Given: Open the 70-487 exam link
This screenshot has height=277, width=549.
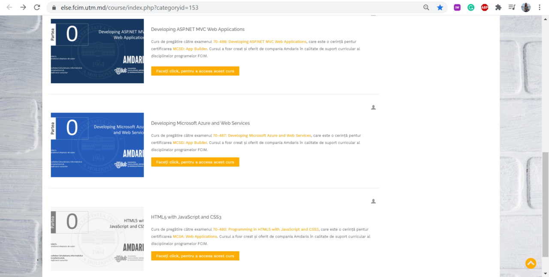Looking at the screenshot, I should click(262, 136).
